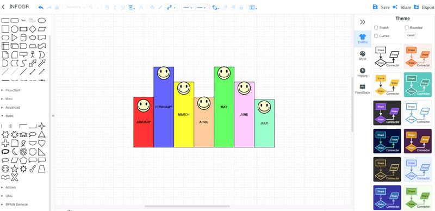Click the Reset theme button
Screen dimensions: 435x211
click(411, 35)
